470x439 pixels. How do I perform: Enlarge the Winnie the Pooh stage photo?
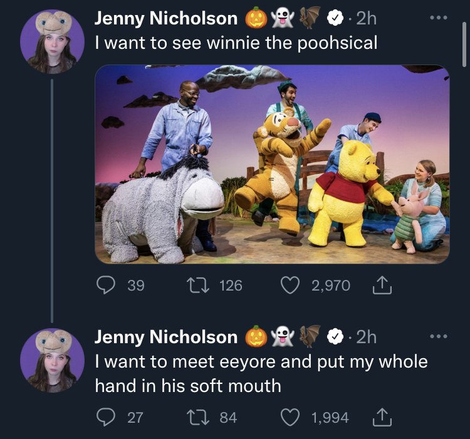pos(272,164)
